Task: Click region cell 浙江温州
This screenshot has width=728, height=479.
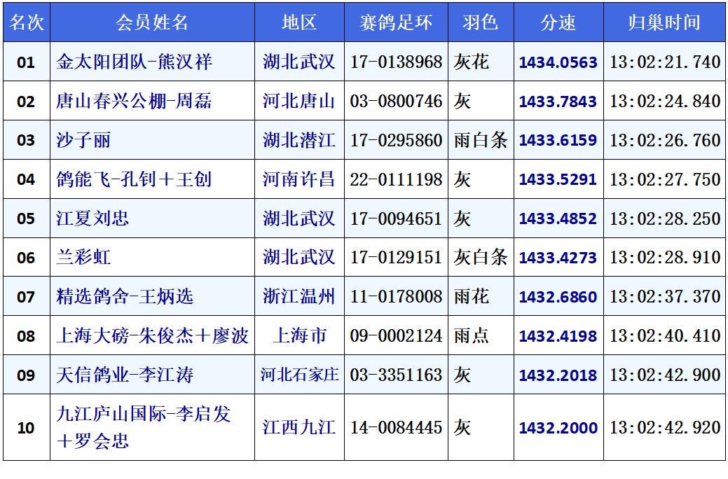Action: coord(299,297)
